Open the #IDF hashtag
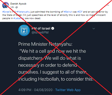112x95 pixels. (x=80, y=12)
